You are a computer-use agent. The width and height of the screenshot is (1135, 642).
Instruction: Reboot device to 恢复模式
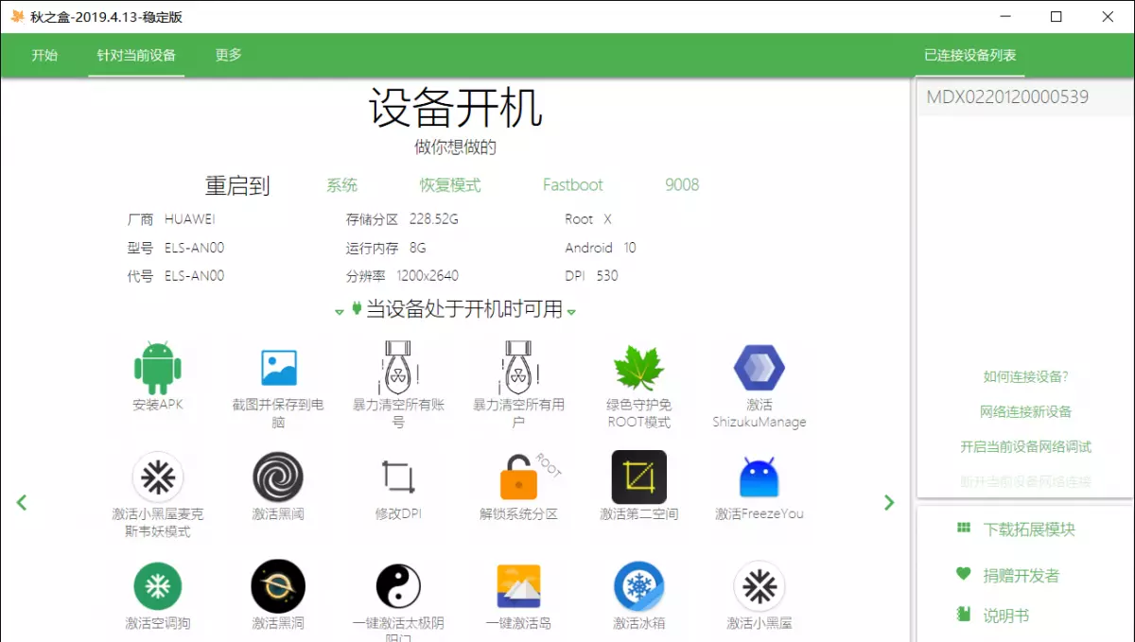[450, 185]
